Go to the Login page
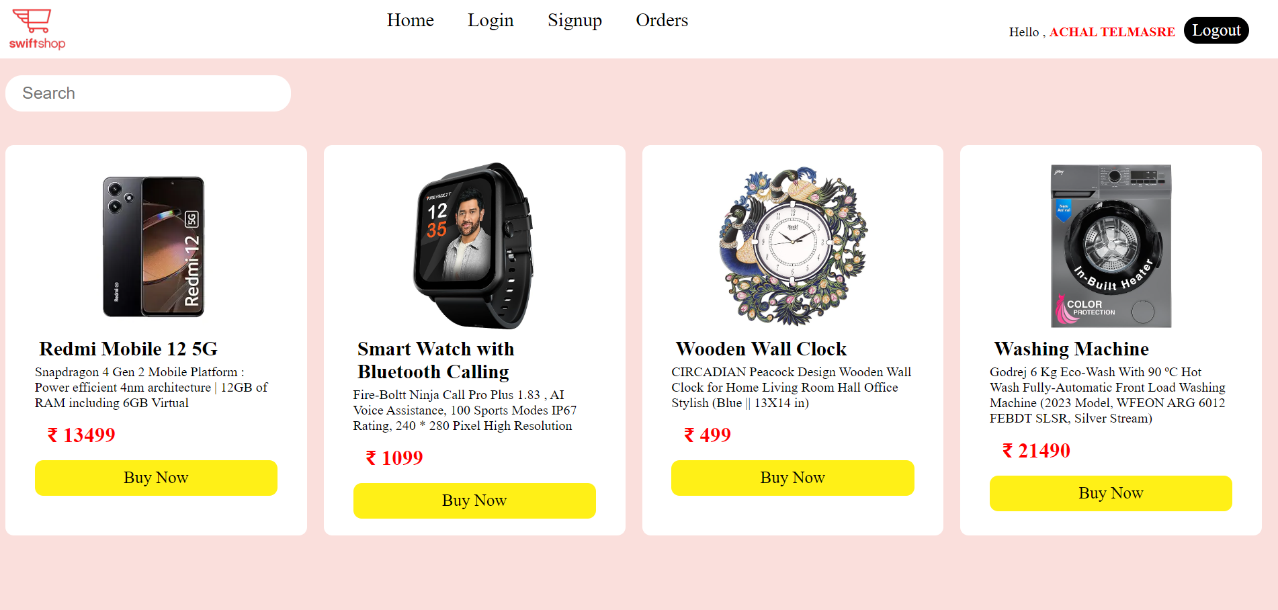Screen dimensions: 1278x610 point(491,21)
